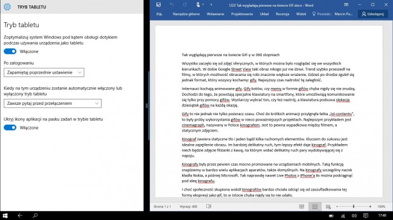
Task: Open the Po zalogowaniu dropdown
Action: point(44,72)
